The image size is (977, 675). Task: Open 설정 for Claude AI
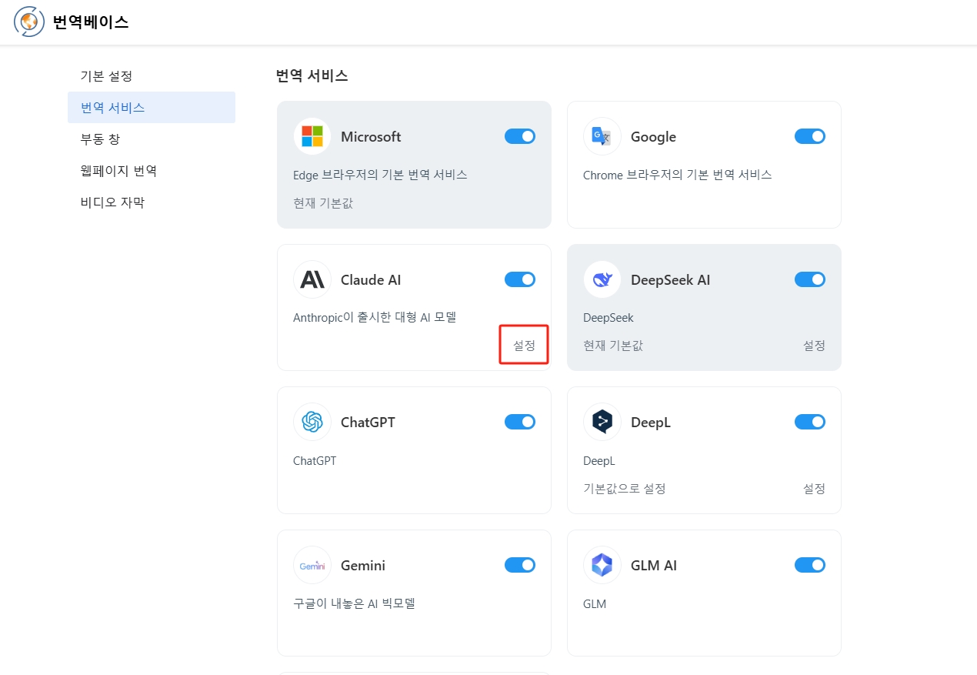[524, 346]
